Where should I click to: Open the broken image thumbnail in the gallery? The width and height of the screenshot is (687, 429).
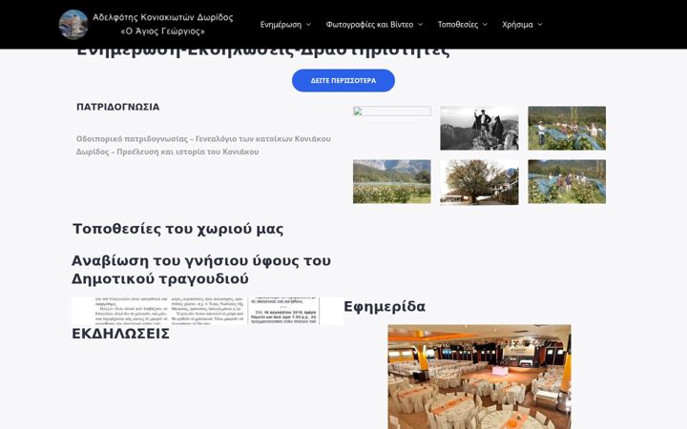(392, 112)
